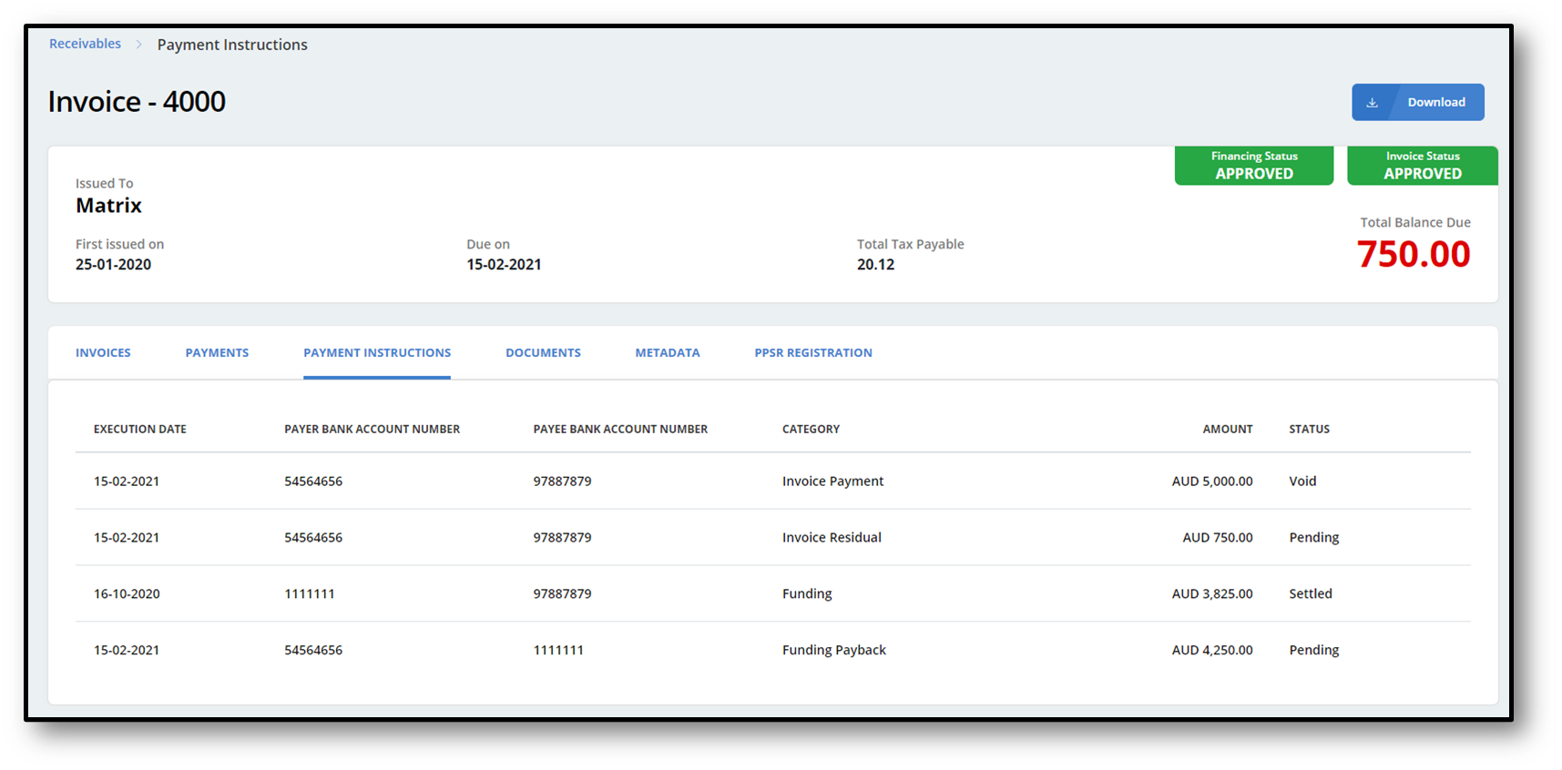Image resolution: width=1562 pixels, height=770 pixels.
Task: Select the Invoice Residual category cell
Action: click(x=832, y=538)
